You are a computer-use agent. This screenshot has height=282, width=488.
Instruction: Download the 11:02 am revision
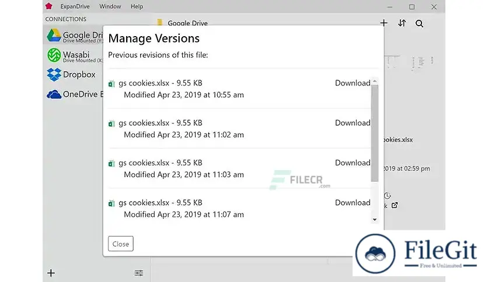tap(353, 123)
